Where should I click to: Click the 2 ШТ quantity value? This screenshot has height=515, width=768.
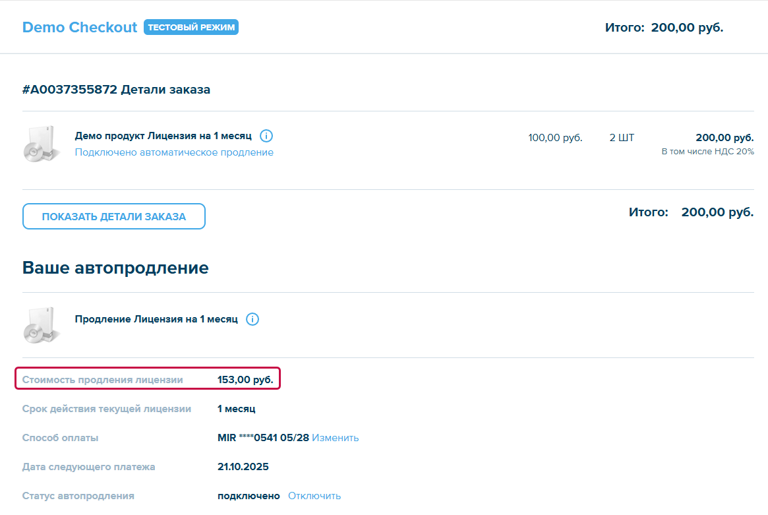622,138
